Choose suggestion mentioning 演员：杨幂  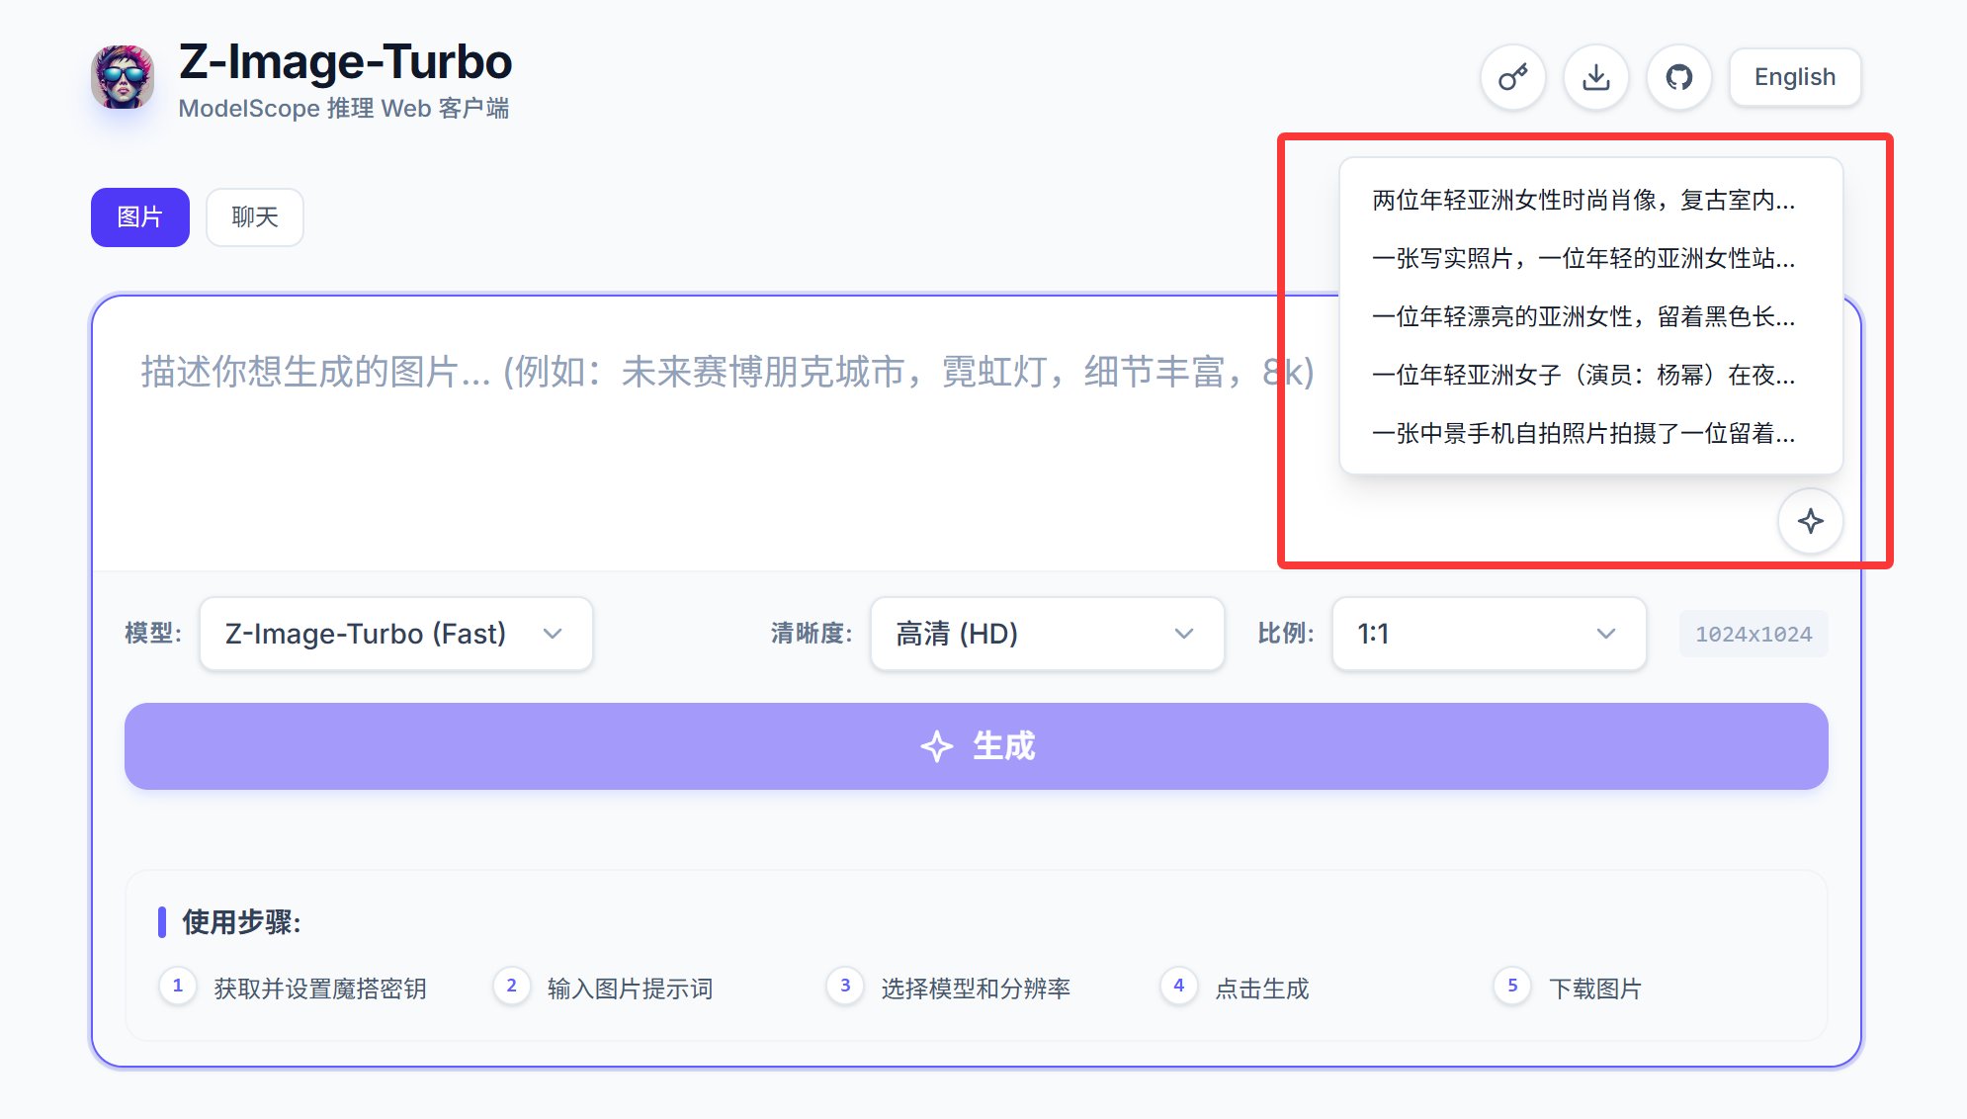[x=1583, y=376]
